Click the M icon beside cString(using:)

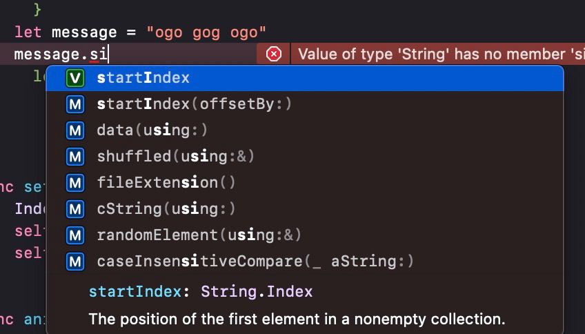point(75,209)
